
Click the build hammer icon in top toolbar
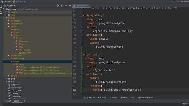(x=173, y=1)
